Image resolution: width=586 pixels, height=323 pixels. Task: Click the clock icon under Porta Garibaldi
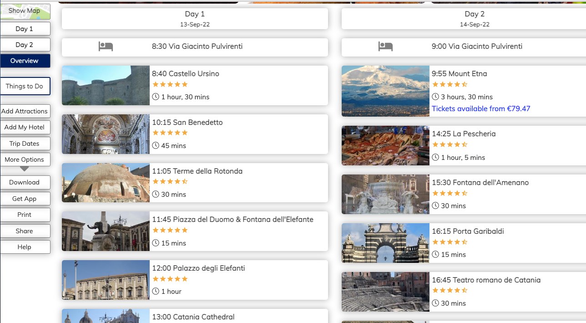[x=435, y=255]
